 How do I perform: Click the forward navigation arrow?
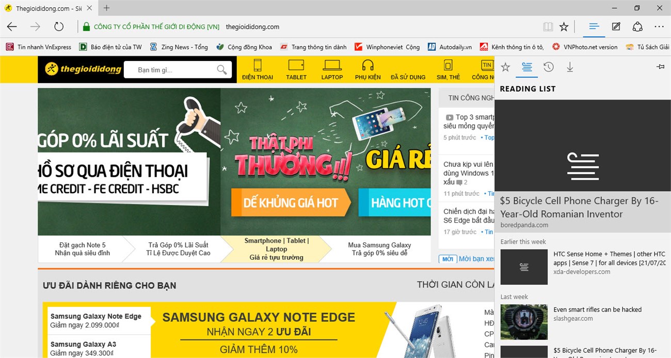35,27
